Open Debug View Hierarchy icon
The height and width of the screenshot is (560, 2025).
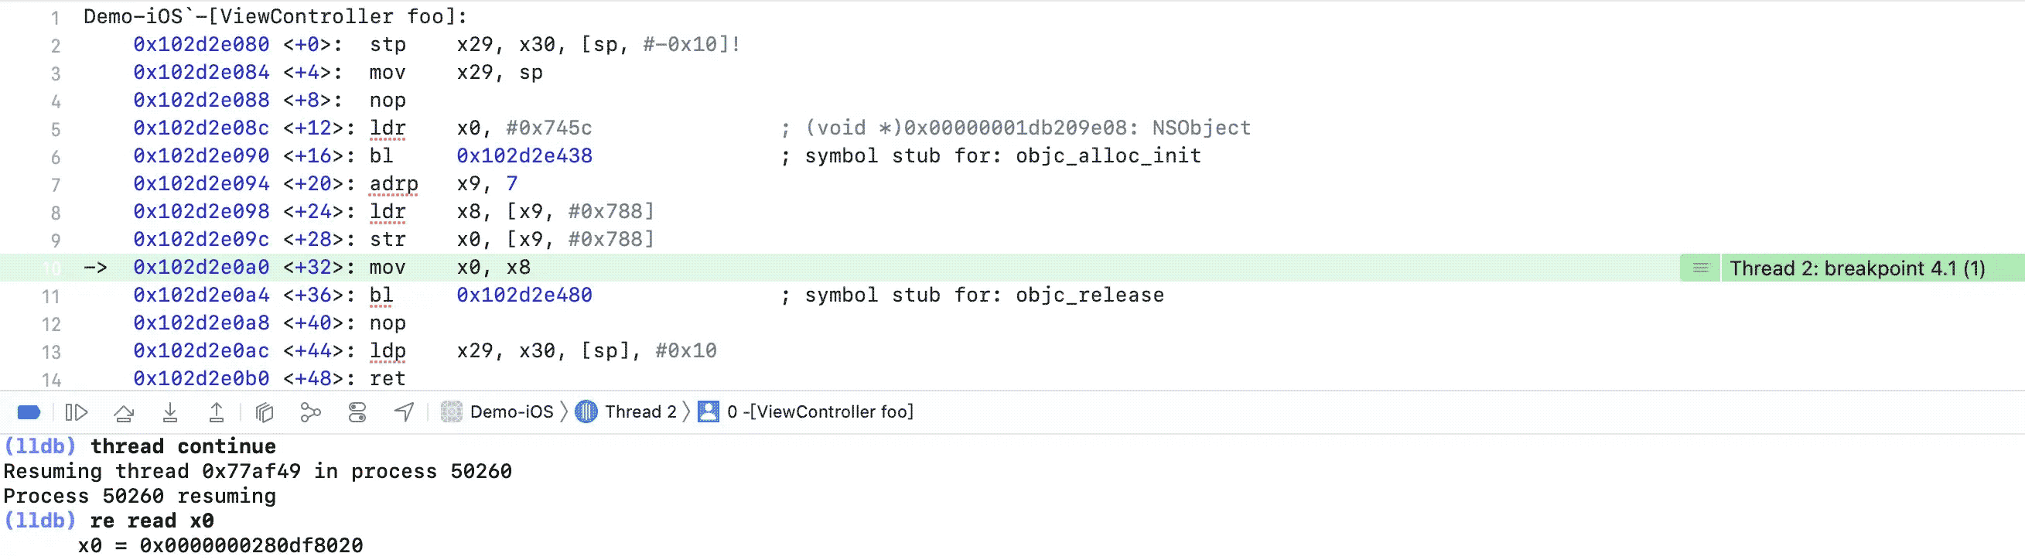click(265, 412)
